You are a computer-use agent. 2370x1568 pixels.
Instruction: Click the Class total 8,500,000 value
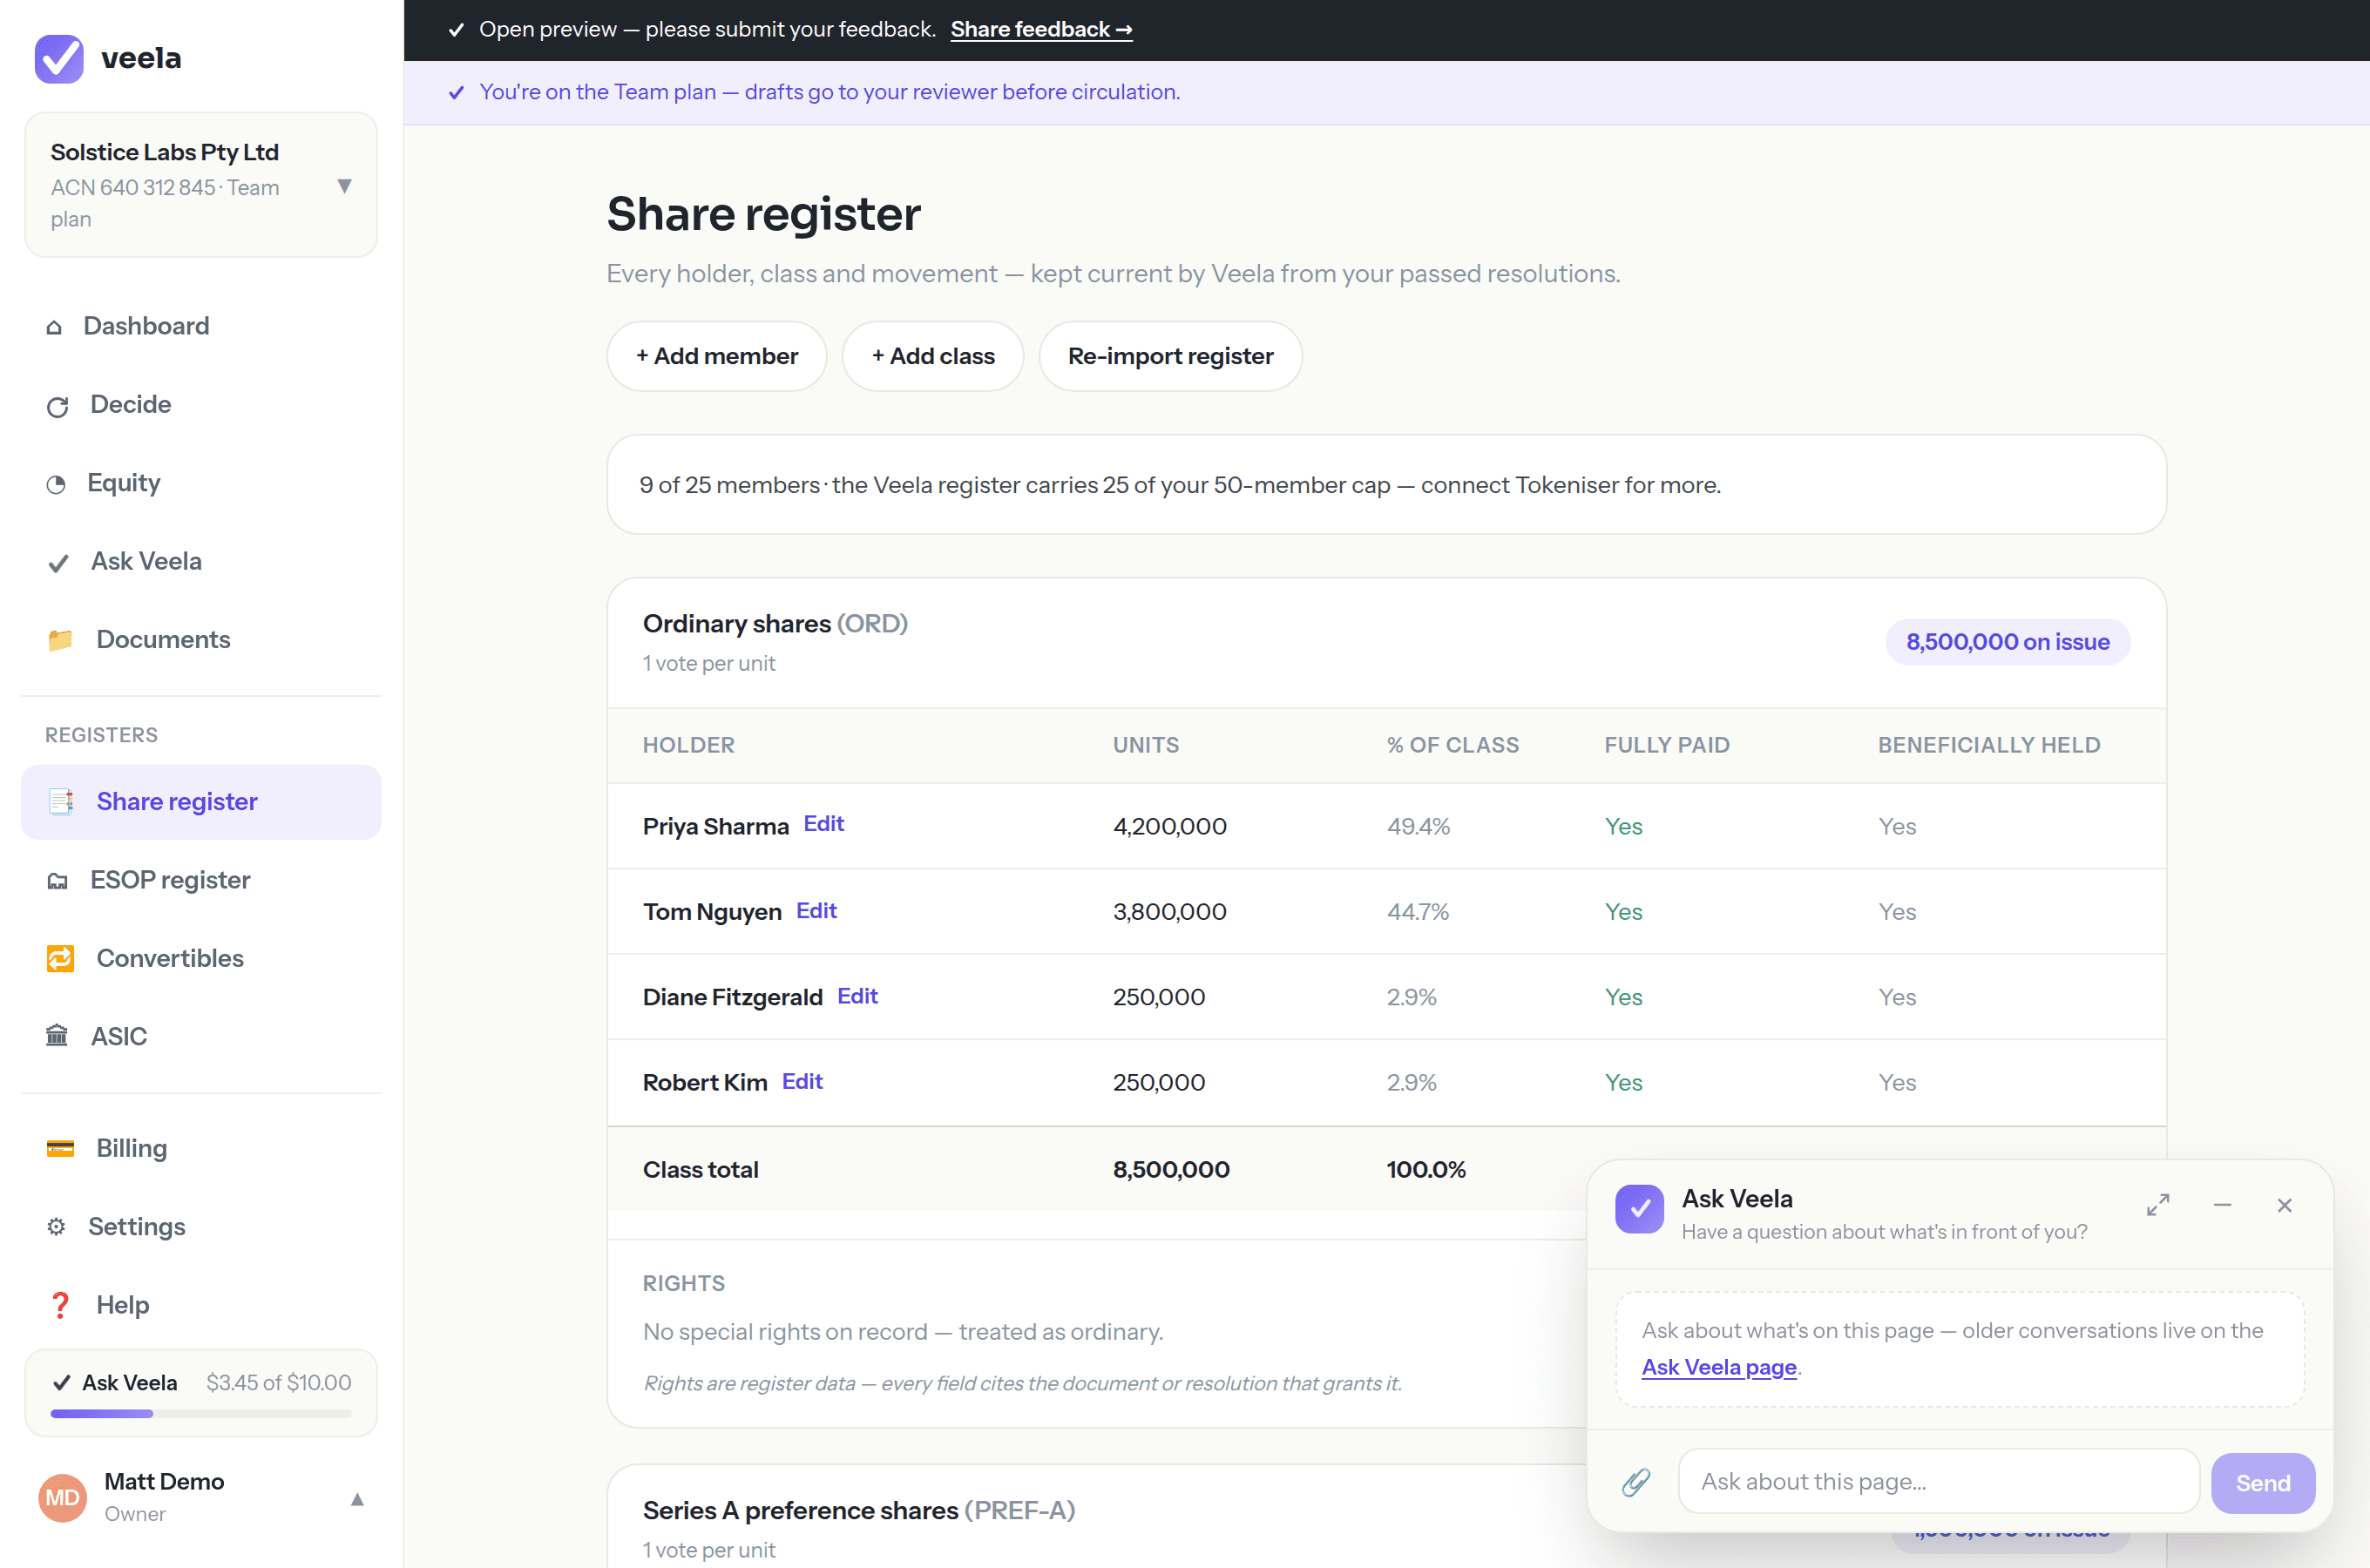point(1170,1170)
